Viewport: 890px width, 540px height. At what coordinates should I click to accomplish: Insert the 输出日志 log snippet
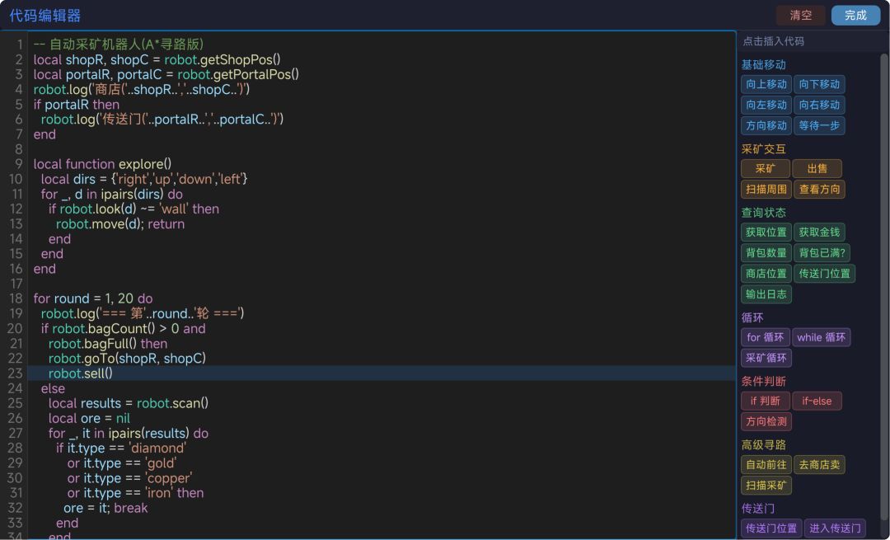tap(766, 294)
